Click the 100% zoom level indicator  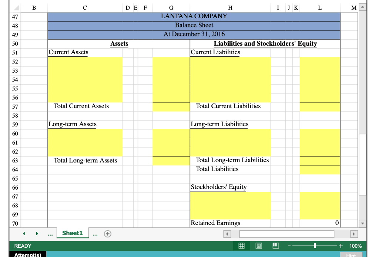coord(355,246)
